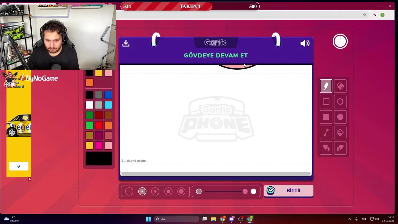Pick the dark green color swatch

(x=89, y=115)
